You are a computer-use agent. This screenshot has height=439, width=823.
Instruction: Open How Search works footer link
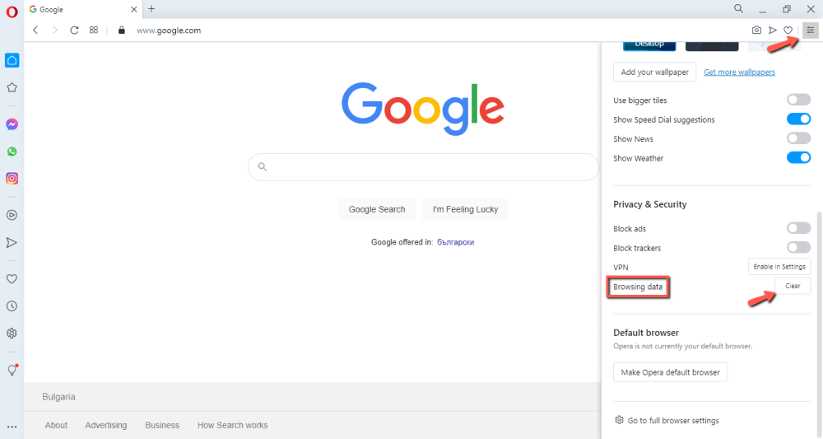[233, 425]
